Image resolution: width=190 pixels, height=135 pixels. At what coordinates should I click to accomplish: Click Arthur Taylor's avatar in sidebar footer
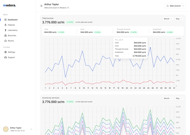(x=6, y=129)
